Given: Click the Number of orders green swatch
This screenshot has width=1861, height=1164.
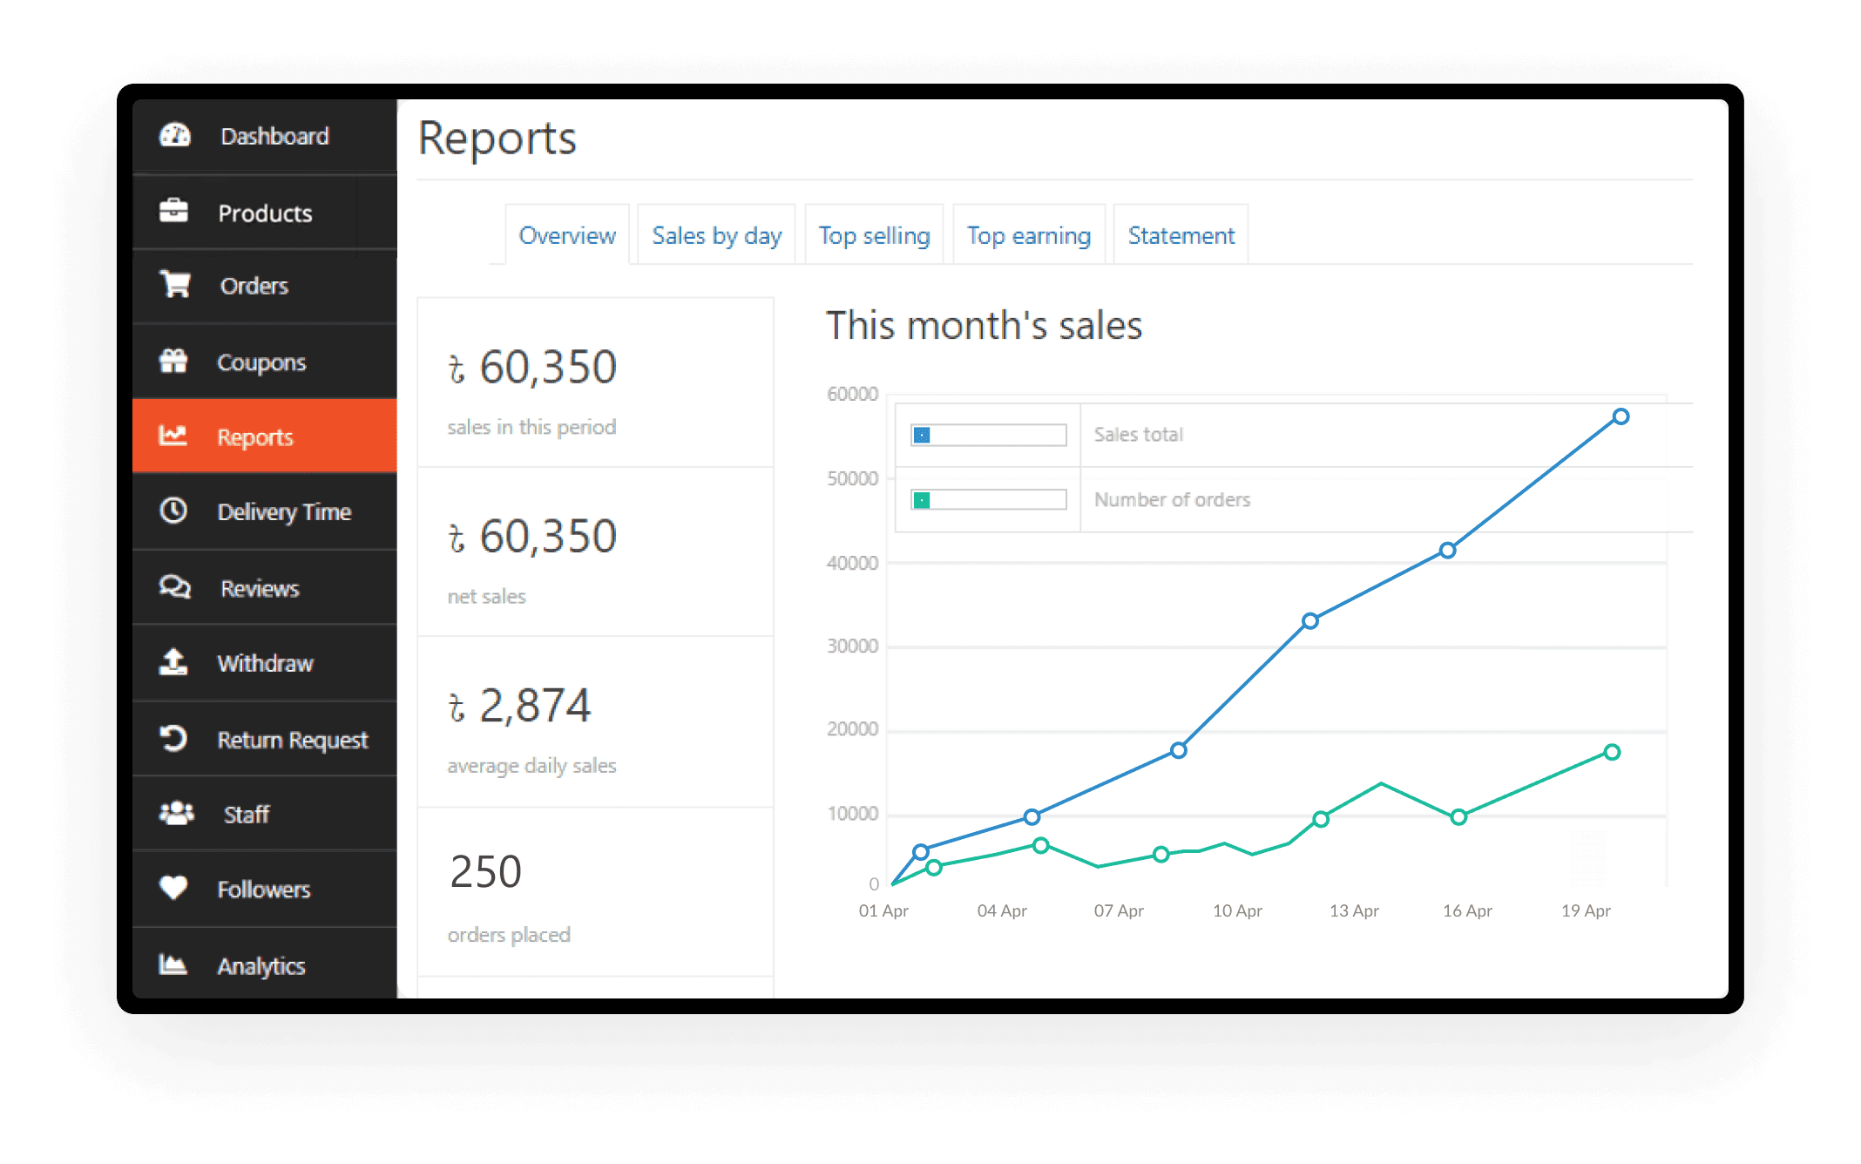Looking at the screenshot, I should pyautogui.click(x=922, y=500).
